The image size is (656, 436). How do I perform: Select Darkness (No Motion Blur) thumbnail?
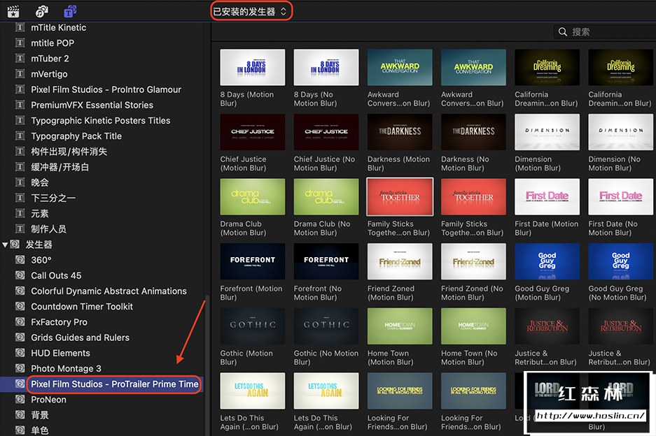[473, 132]
